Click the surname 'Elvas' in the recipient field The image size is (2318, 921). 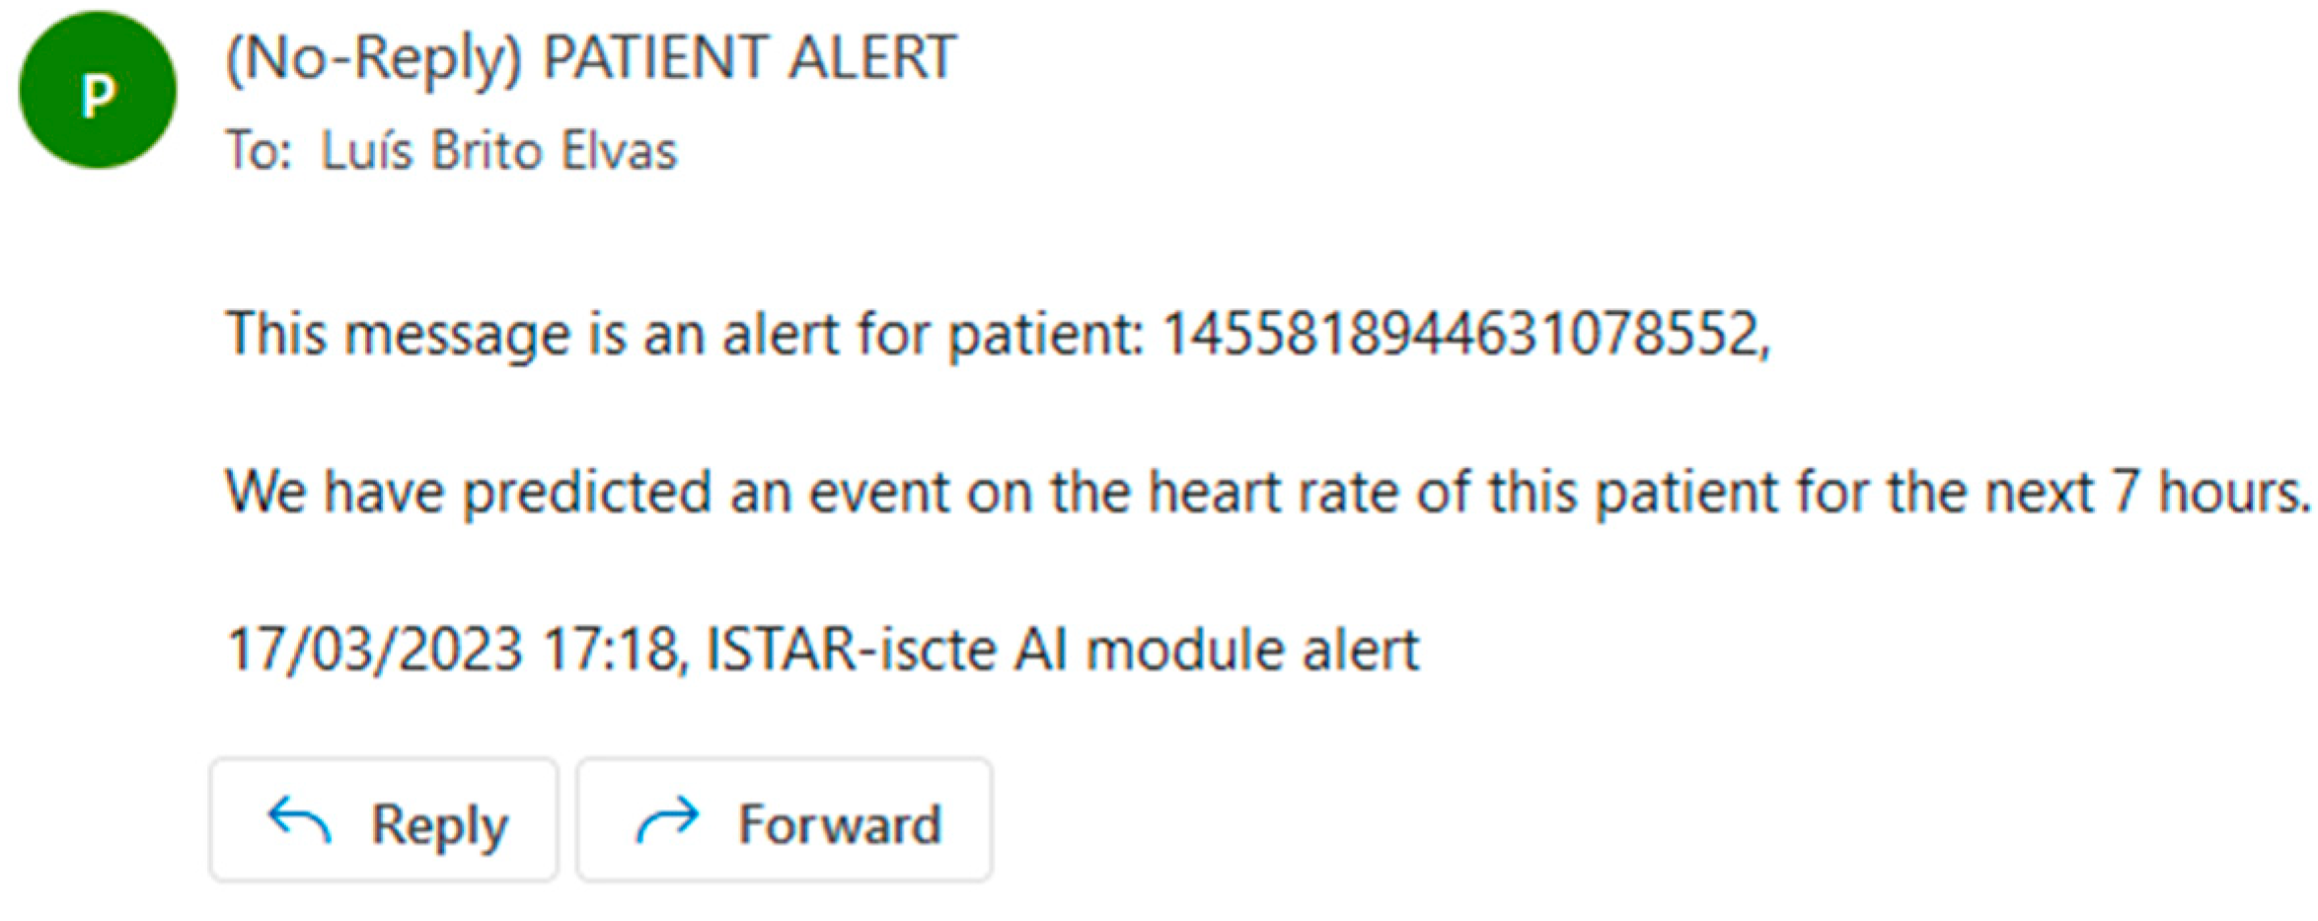point(619,151)
